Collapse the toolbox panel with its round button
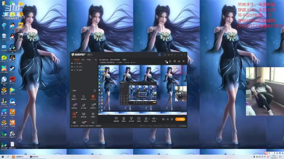Viewport: 284px width, 159px height. pos(94,90)
